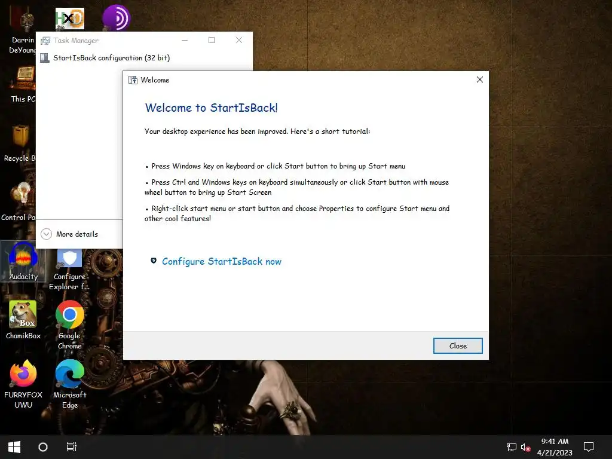Click the Close button in Welcome dialog
Image resolution: width=612 pixels, height=459 pixels.
click(458, 346)
